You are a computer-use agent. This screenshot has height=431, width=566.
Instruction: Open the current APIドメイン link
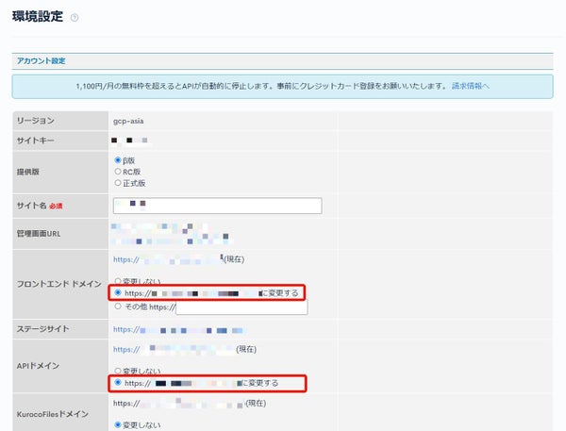click(x=174, y=349)
